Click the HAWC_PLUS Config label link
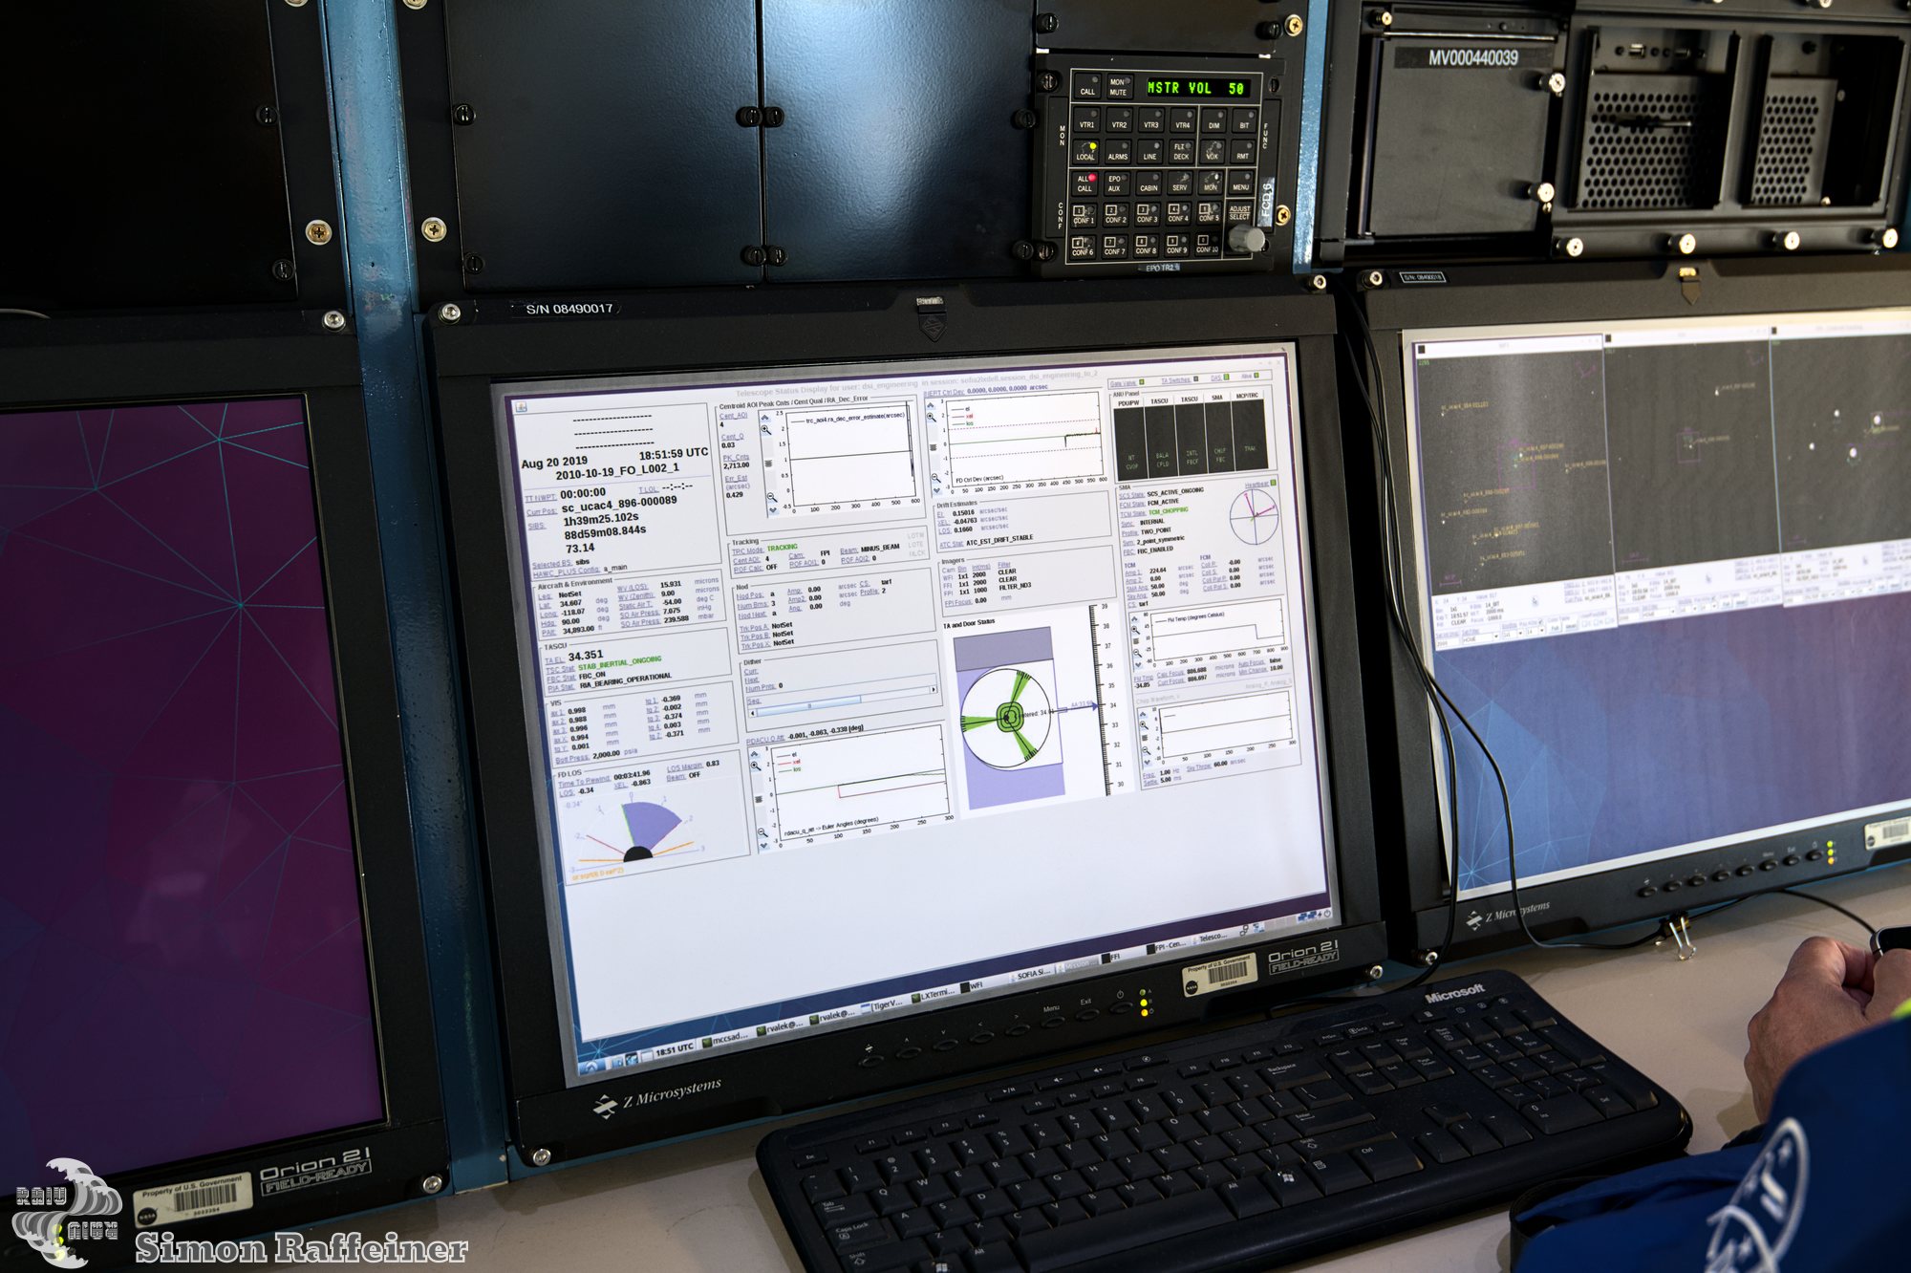 point(567,572)
